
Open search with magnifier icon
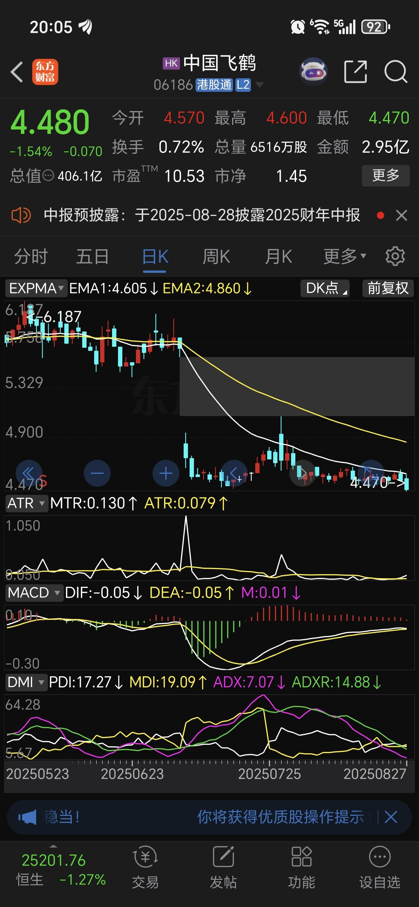[x=396, y=72]
